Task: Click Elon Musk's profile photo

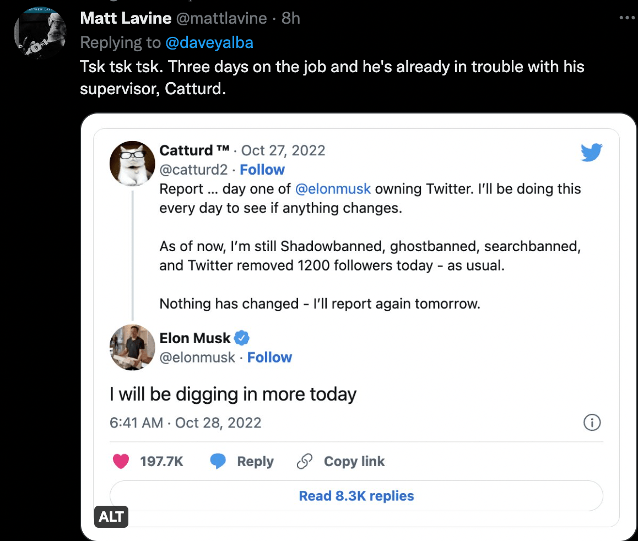Action: point(132,347)
